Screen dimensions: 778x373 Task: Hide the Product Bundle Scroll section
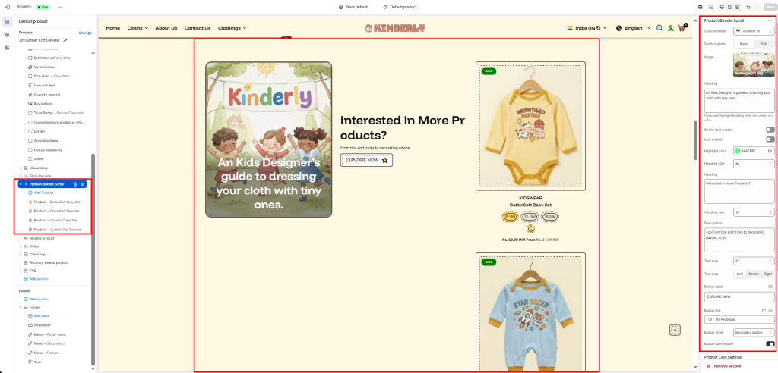point(82,183)
